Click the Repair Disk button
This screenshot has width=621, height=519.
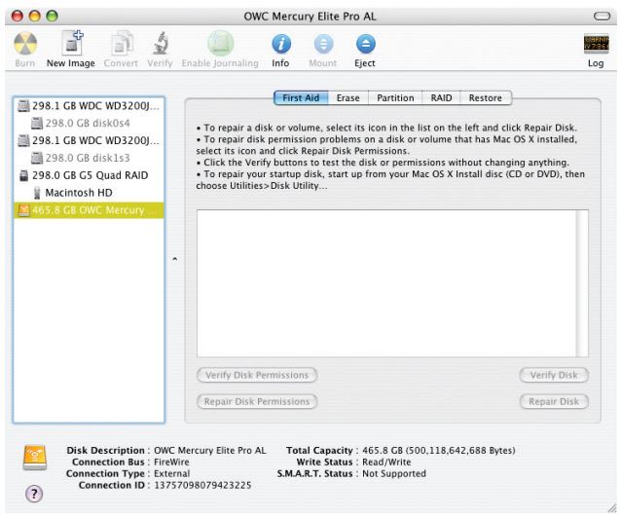[x=553, y=400]
